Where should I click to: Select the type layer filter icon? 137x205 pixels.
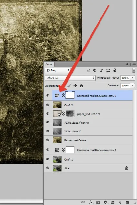coord(101,70)
